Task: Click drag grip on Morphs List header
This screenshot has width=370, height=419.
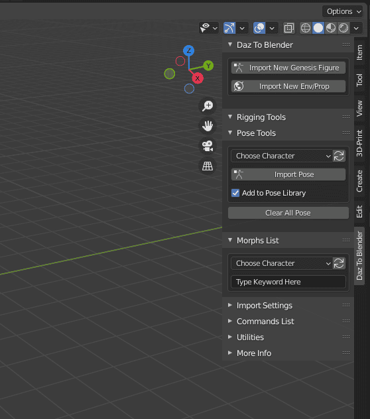Action: pos(346,240)
